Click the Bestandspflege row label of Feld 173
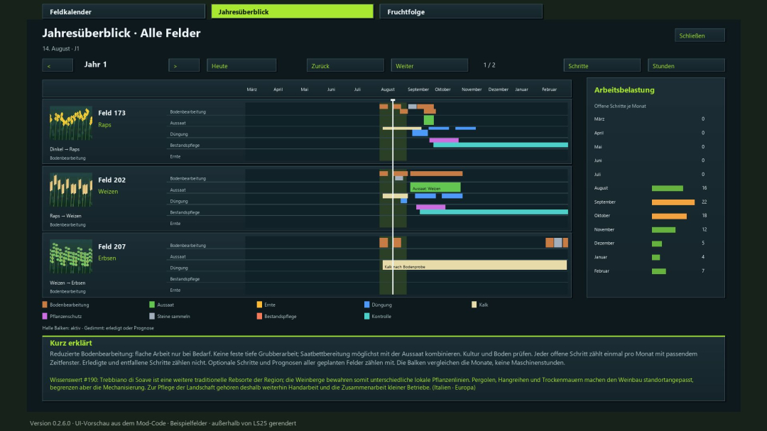The width and height of the screenshot is (767, 431). tap(185, 146)
